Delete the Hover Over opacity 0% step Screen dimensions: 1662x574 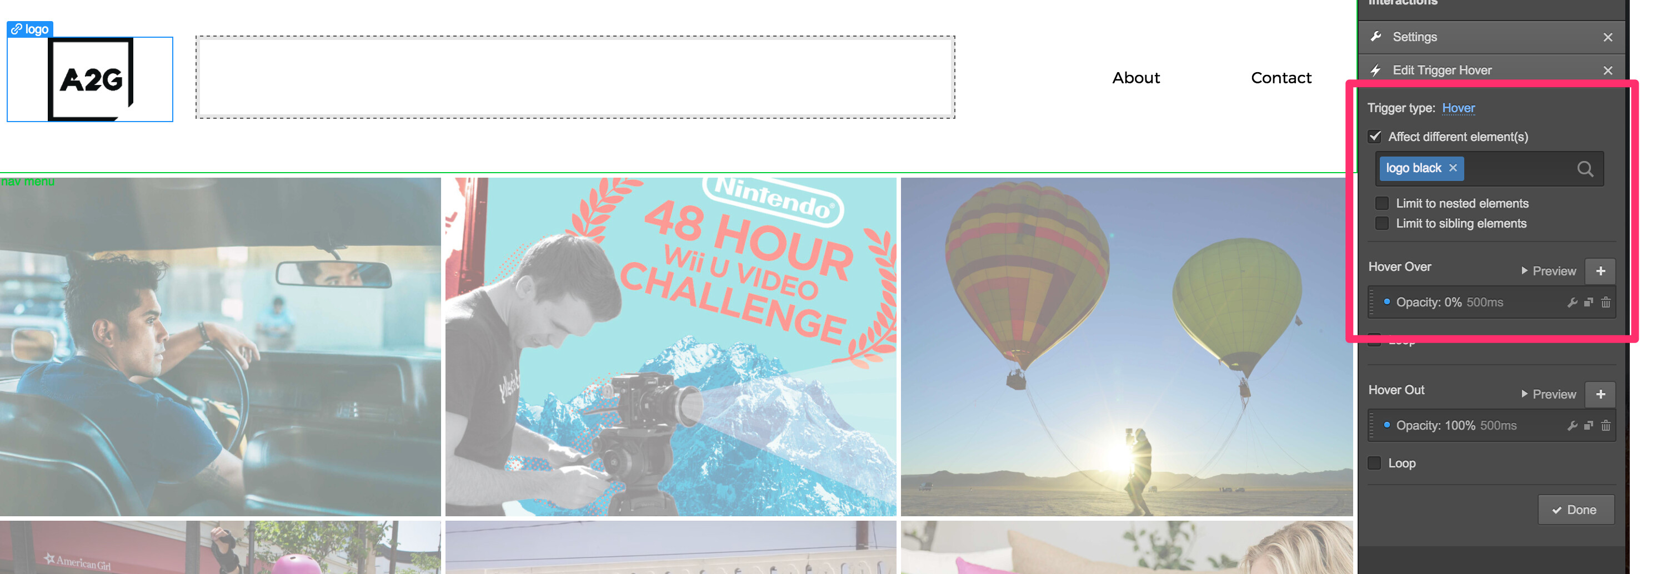(x=1605, y=302)
